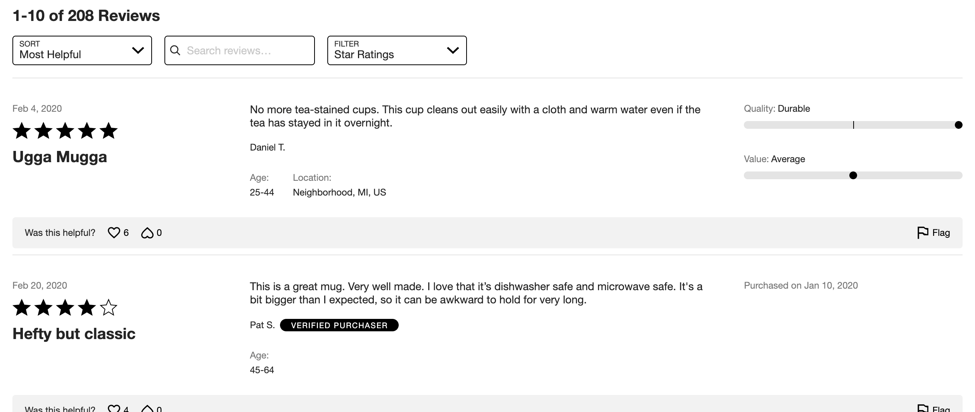Click the fifth star on Ugga Mugga rating
Screen dimensions: 975x412
[x=109, y=131]
